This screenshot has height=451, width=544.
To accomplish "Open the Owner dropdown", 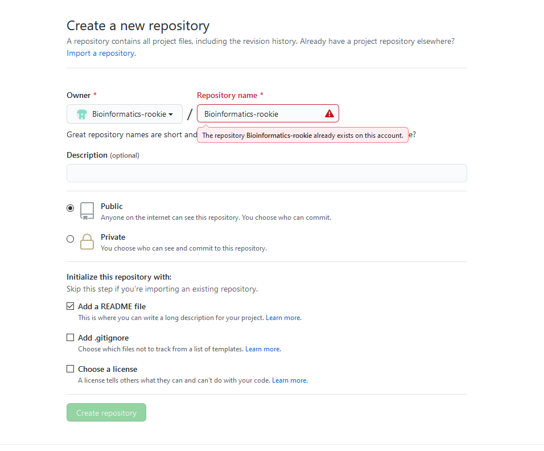I will [125, 114].
